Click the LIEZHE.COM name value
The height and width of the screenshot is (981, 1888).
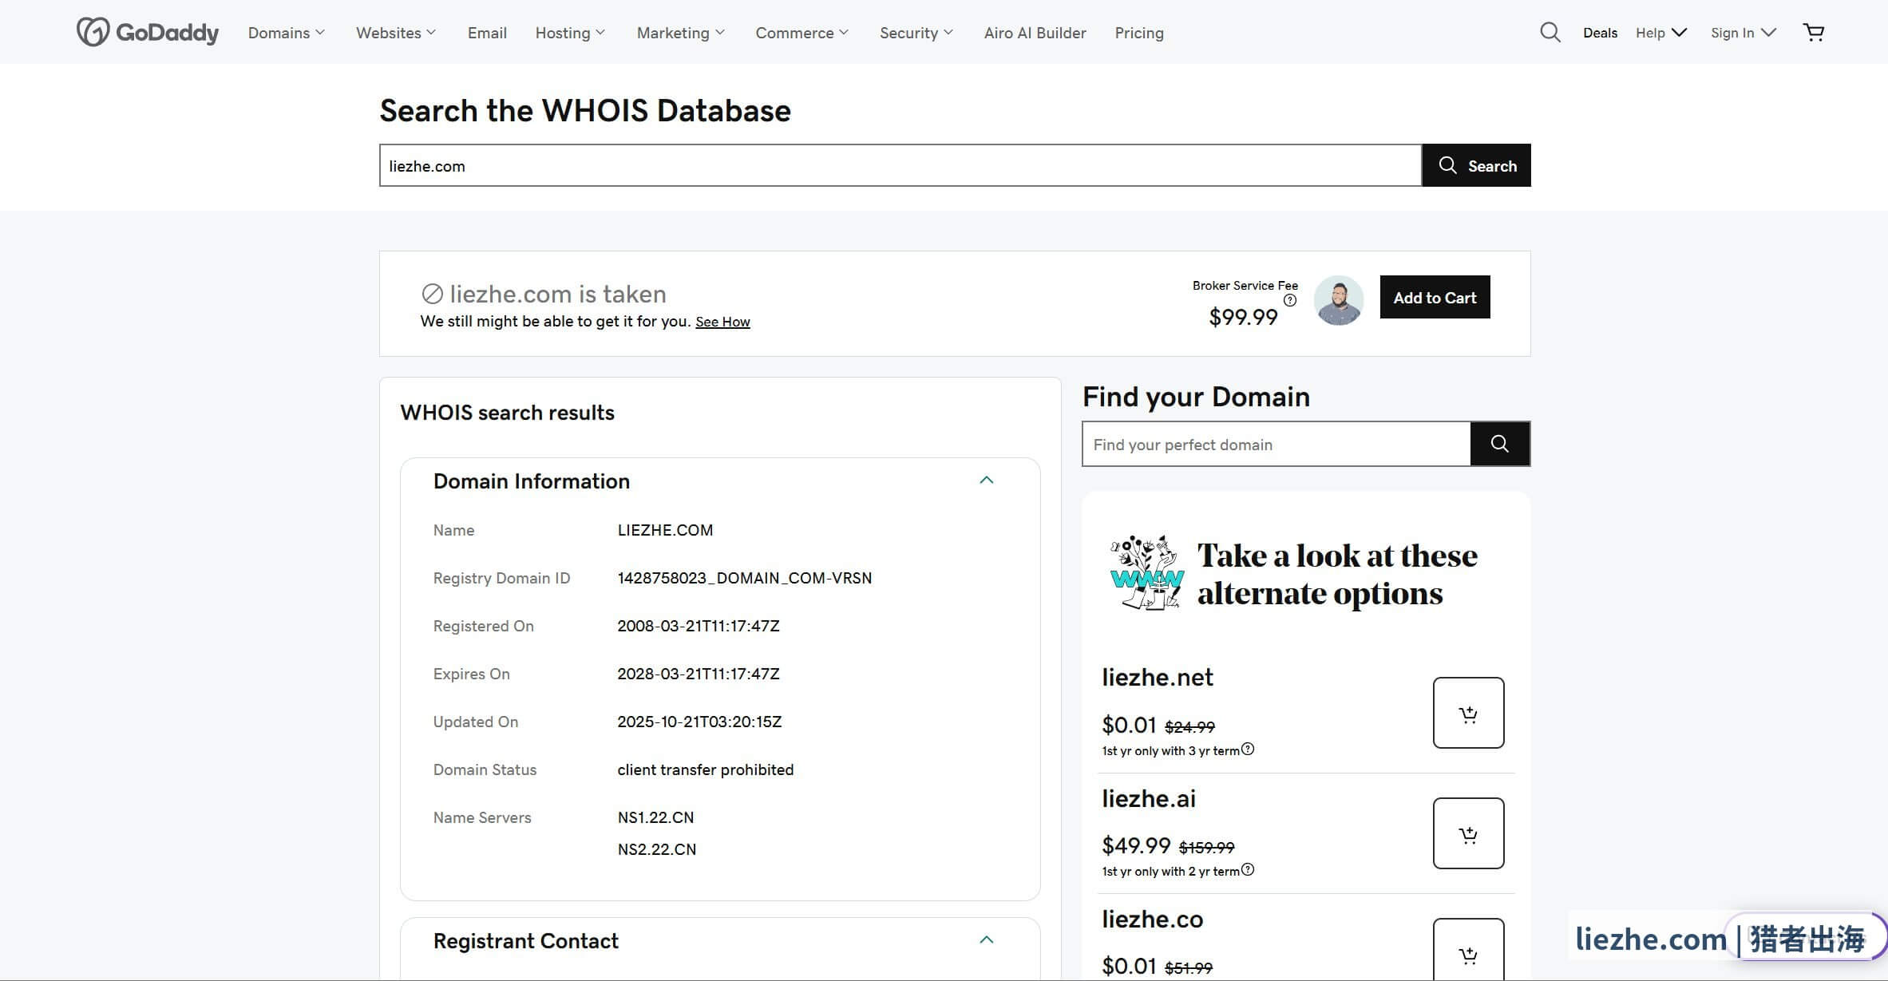pyautogui.click(x=665, y=530)
